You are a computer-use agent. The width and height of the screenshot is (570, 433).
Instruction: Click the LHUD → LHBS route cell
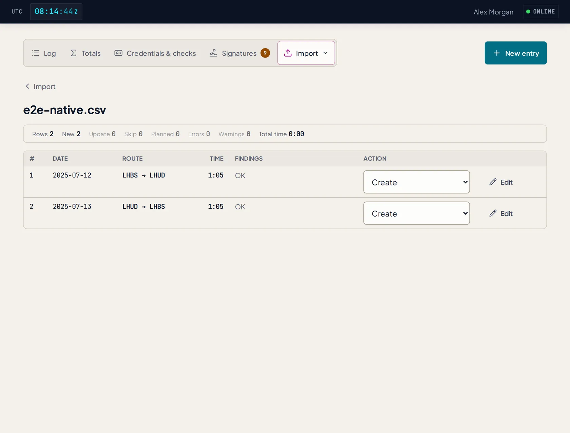[x=144, y=206]
